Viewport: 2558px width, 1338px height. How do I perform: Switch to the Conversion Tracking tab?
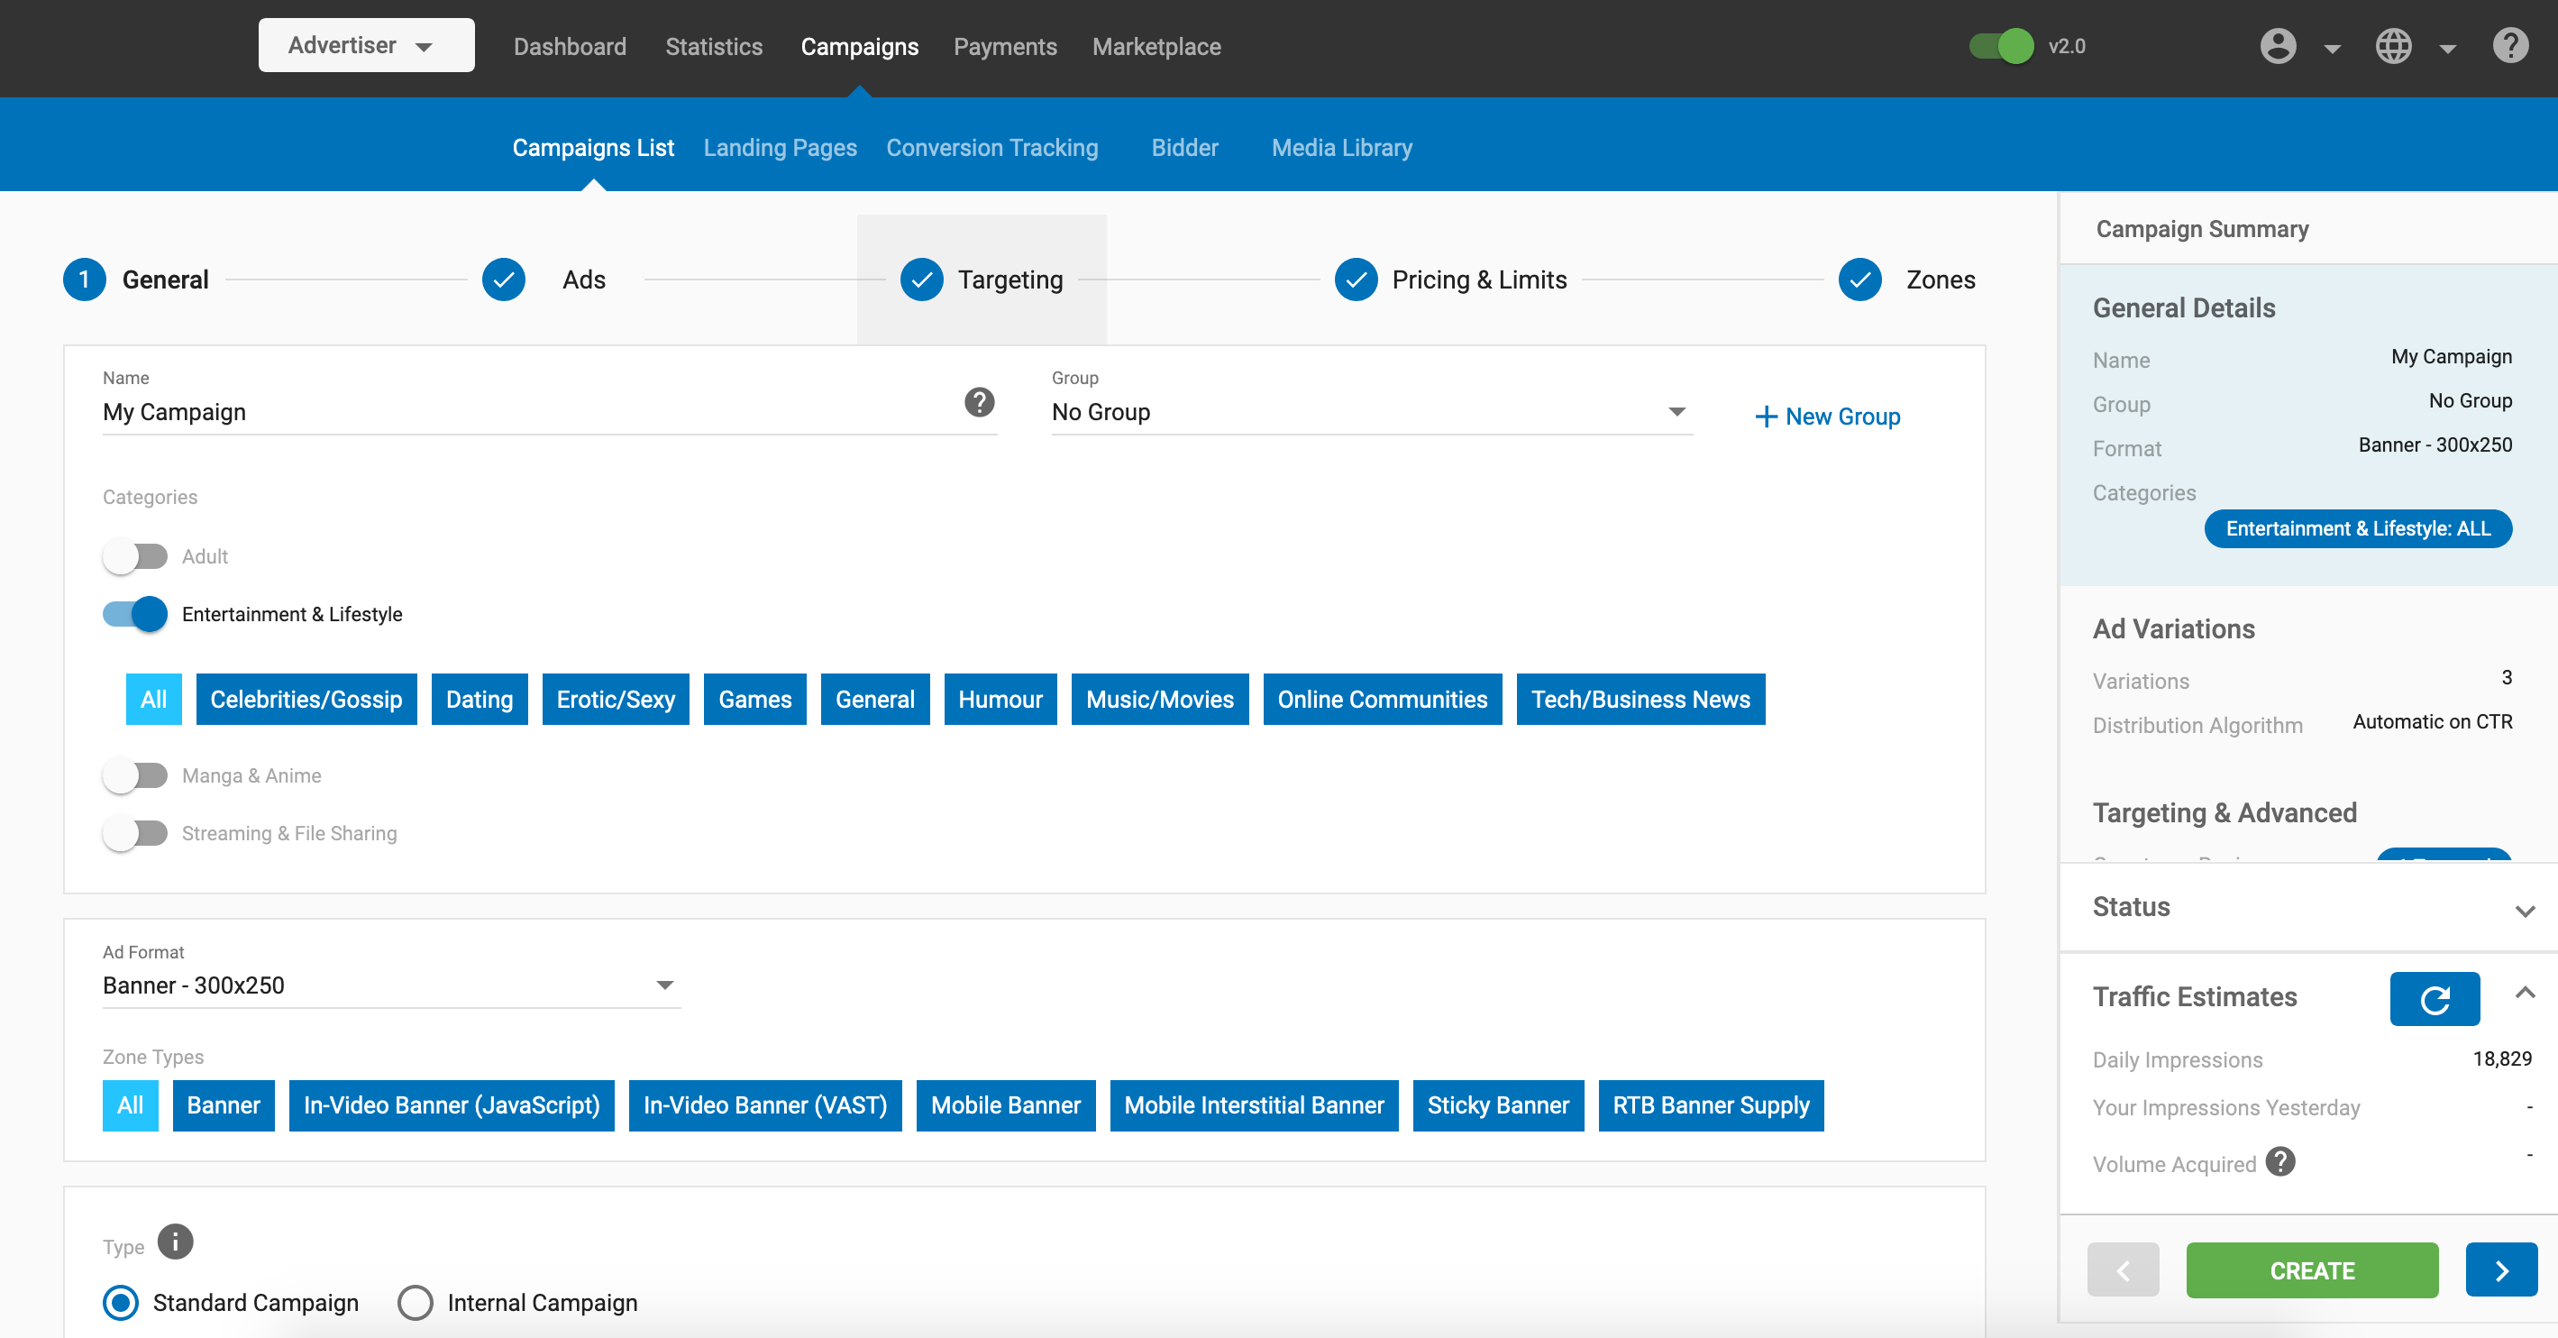coord(991,148)
